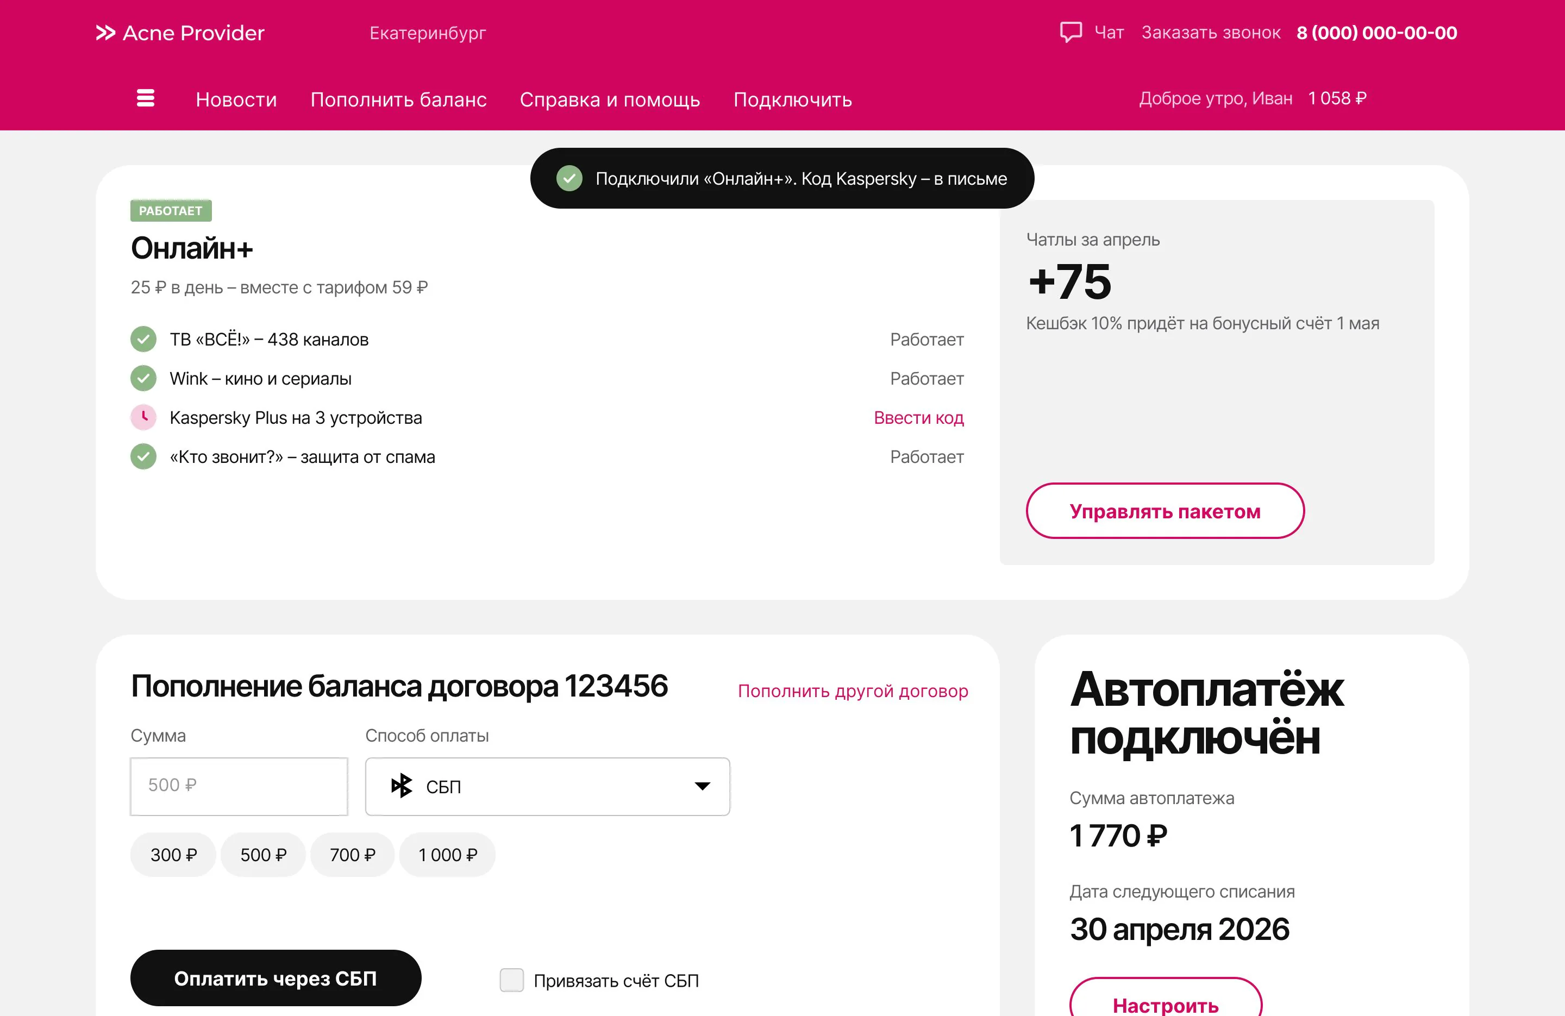Image resolution: width=1565 pixels, height=1016 pixels.
Task: Open the hamburger menu icon
Action: coord(145,98)
